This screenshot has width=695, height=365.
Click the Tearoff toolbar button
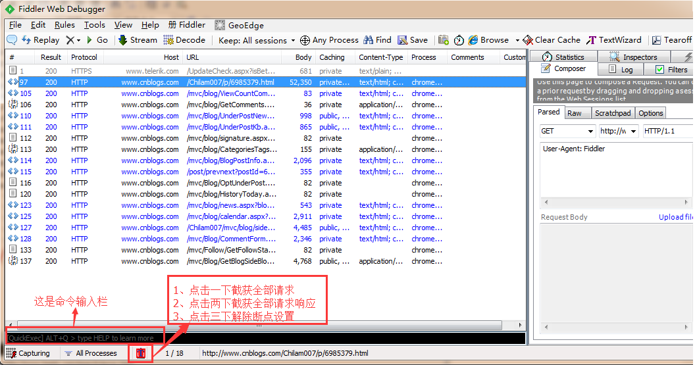coord(671,40)
